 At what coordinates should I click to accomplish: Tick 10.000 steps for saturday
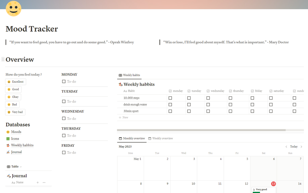click(x=271, y=98)
